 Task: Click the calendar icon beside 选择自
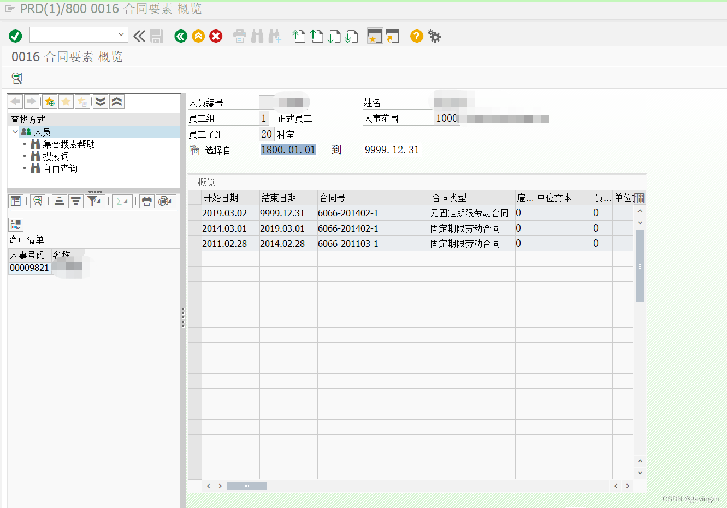pos(194,150)
